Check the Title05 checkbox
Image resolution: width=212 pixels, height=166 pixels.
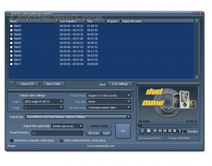coord(11,39)
